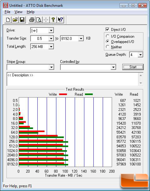150x191 pixels.
Task: Click the 64.0 transfer size row label
Action: click(x=14, y=132)
